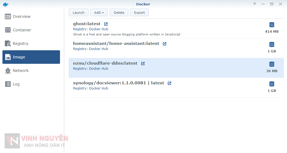
Task: Go to the Network menu item
Action: coord(31,71)
